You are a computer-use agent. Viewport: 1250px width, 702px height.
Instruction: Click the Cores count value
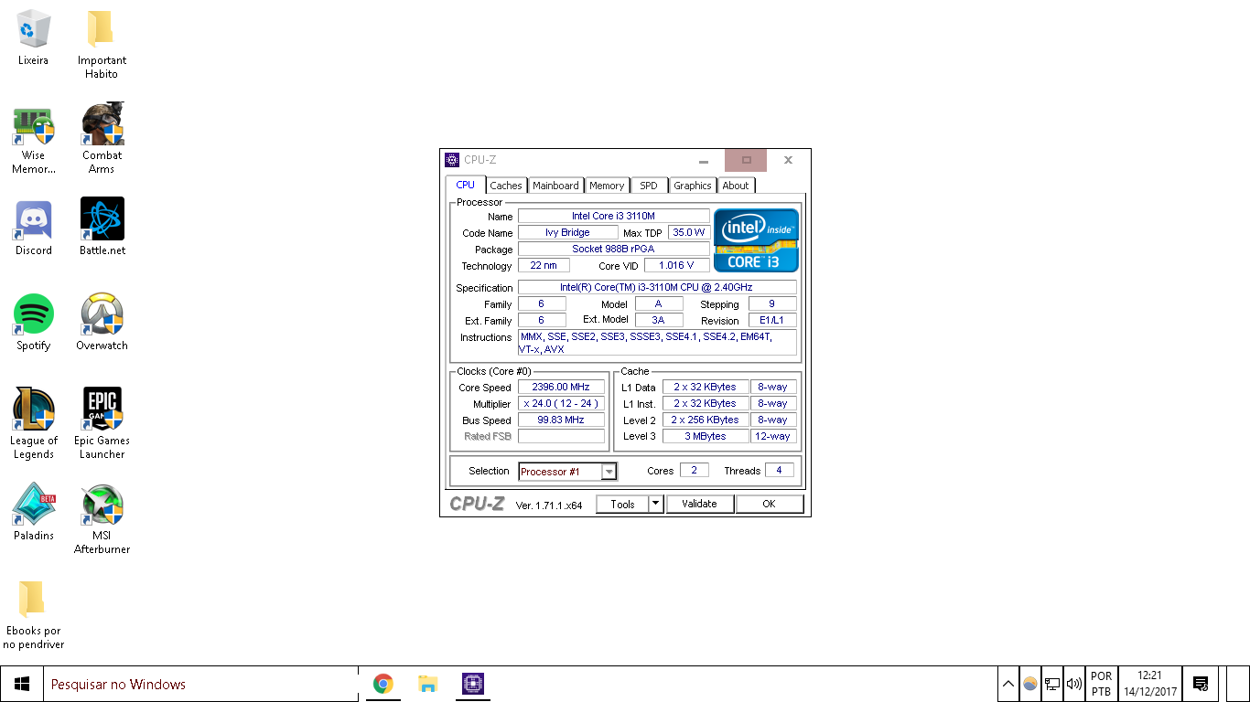[694, 470]
